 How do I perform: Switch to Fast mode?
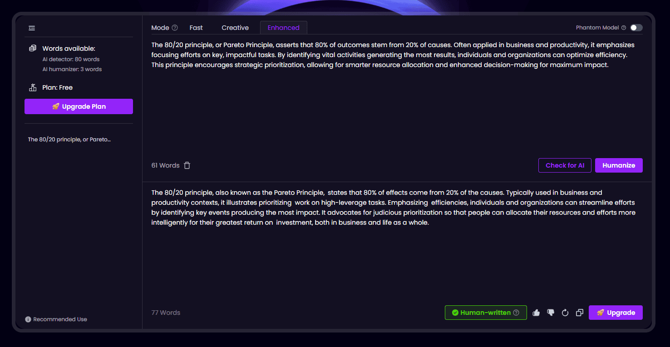pyautogui.click(x=196, y=28)
